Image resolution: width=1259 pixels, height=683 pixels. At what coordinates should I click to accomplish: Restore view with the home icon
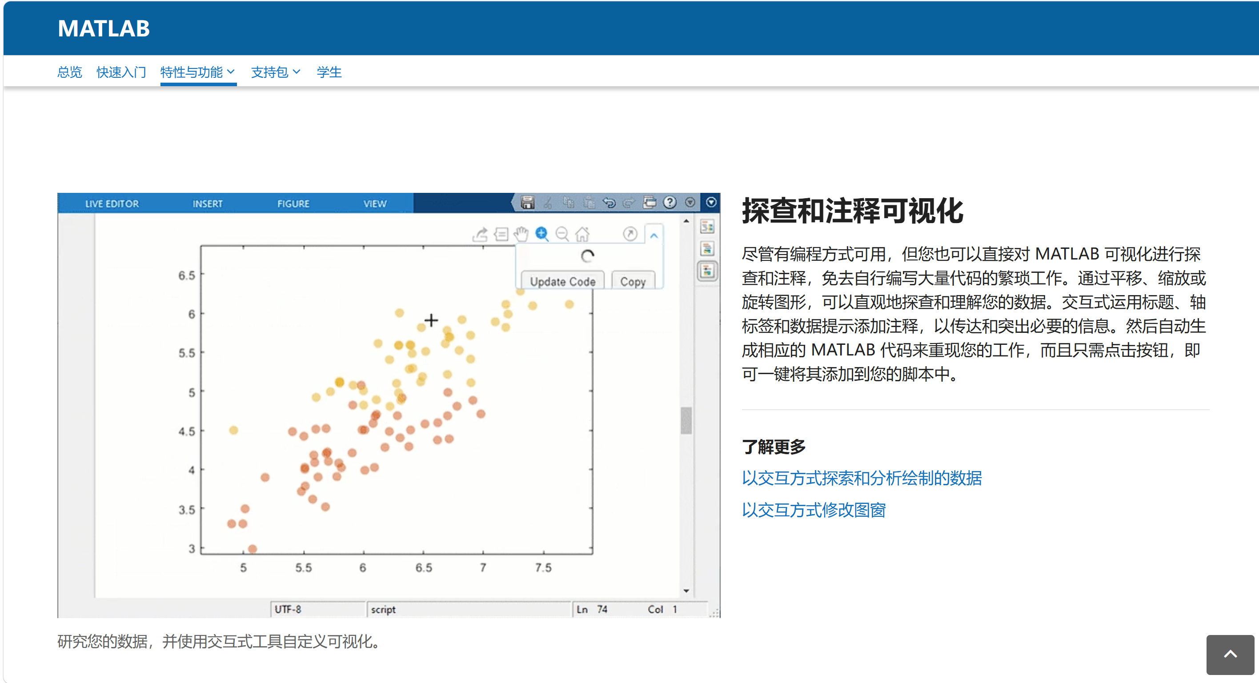click(x=582, y=234)
